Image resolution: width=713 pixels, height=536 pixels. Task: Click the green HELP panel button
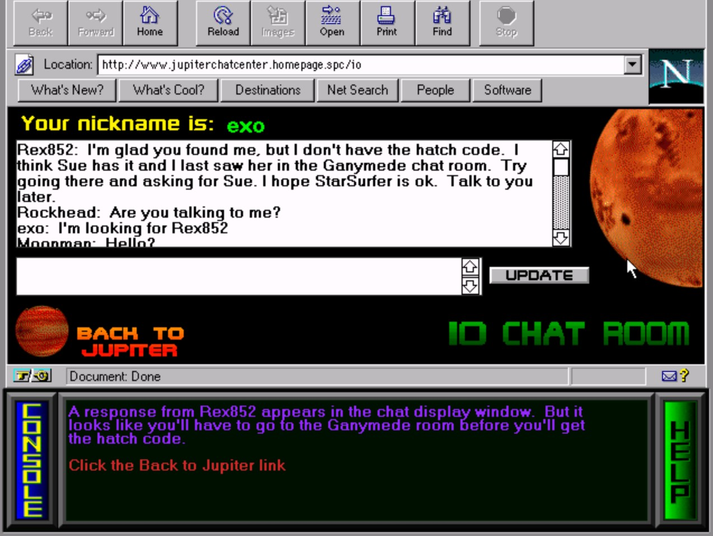pos(680,460)
